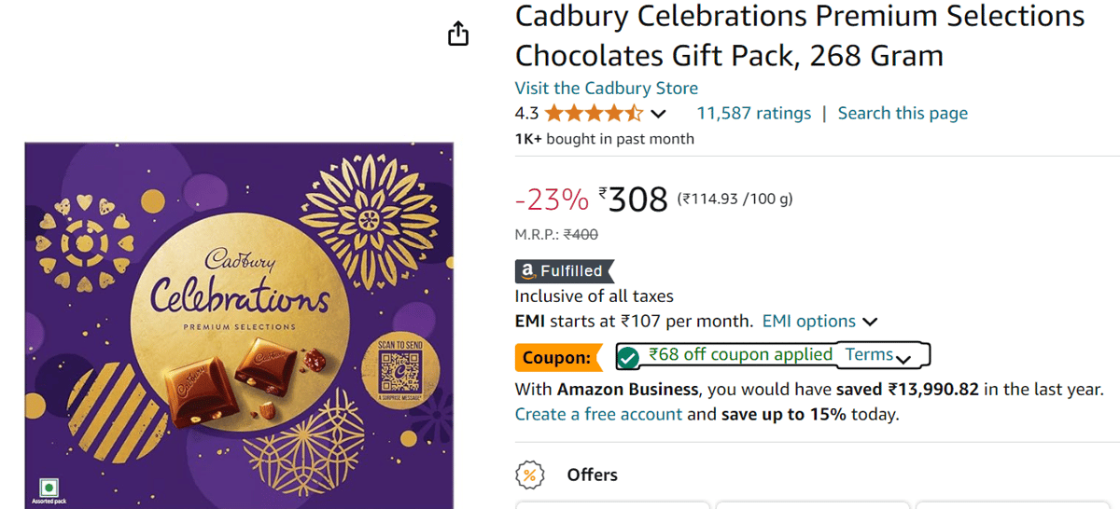Expand the EMI options chevron
The width and height of the screenshot is (1120, 509).
870,323
